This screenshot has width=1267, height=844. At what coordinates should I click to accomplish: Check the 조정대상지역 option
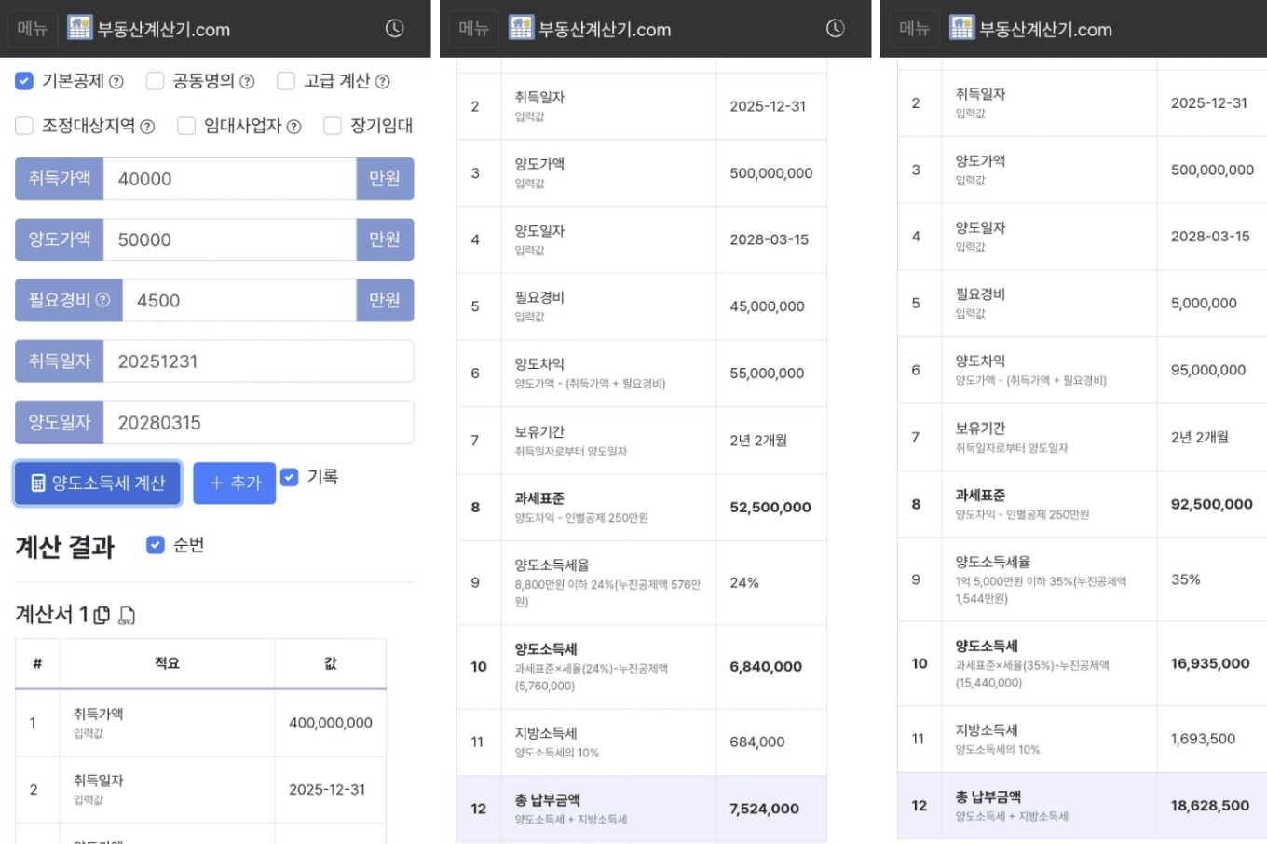point(24,126)
